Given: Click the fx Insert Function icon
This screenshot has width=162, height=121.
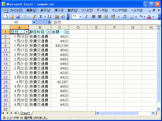Looking at the screenshot, I should (49, 22).
